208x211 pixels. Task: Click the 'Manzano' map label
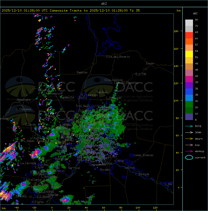pyautogui.click(x=21, y=196)
